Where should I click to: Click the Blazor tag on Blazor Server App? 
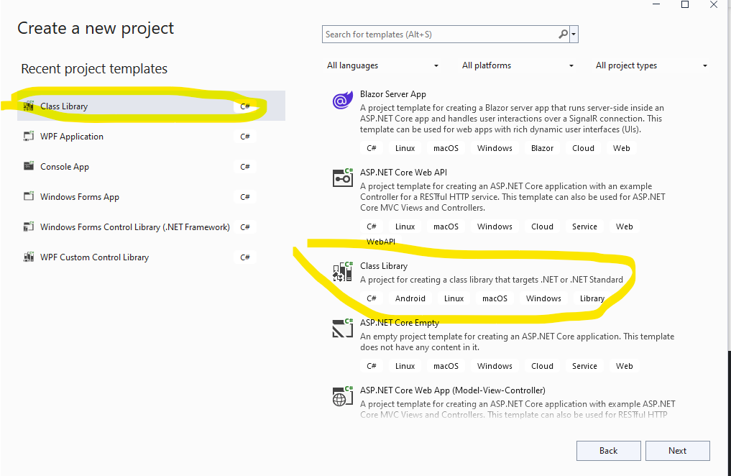click(542, 148)
